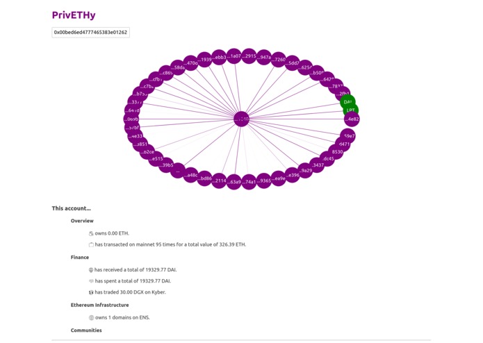Click the globe icon beside 'owns 1 domains'
The image size is (483, 343).
(x=91, y=318)
